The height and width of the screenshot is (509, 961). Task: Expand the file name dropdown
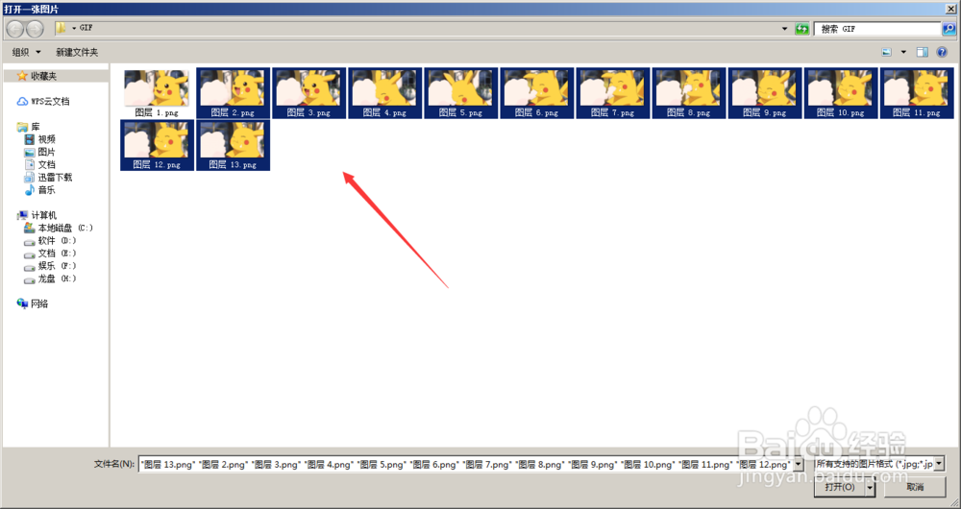tap(798, 464)
